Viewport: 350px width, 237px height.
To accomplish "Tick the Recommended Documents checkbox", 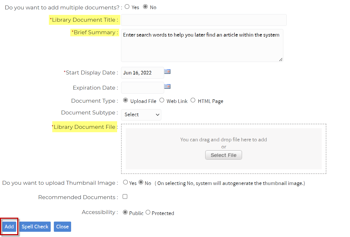I will 125,196.
